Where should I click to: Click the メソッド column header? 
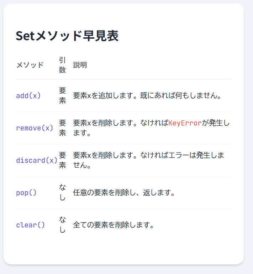tap(30, 65)
